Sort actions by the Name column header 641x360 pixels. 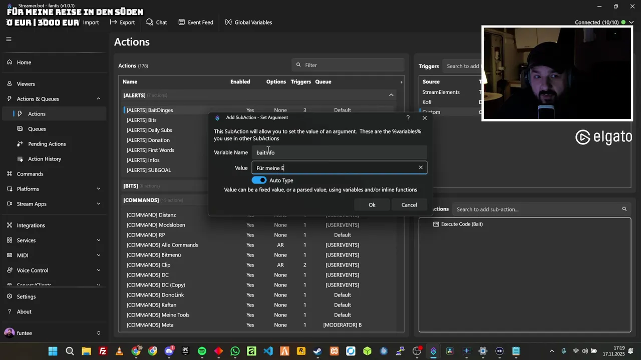pos(130,81)
